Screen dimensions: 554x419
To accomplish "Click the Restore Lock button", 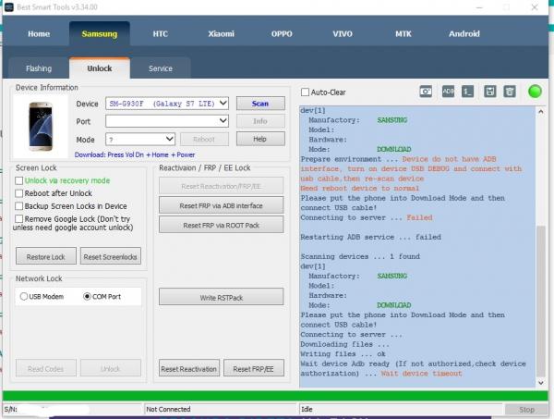I will 46,256.
